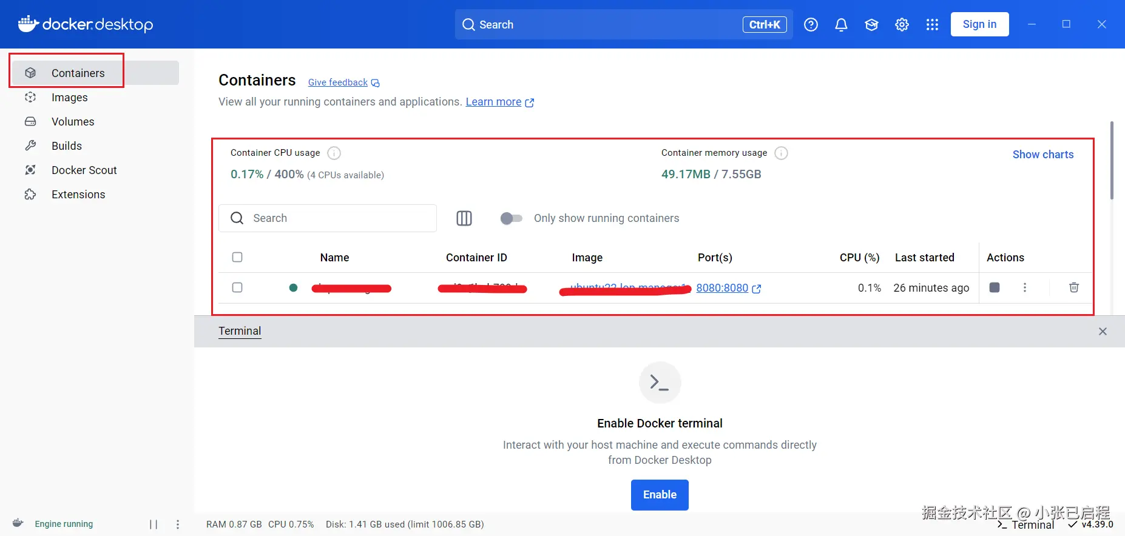Click the memory usage info icon
This screenshot has height=536, width=1125.
(x=782, y=153)
